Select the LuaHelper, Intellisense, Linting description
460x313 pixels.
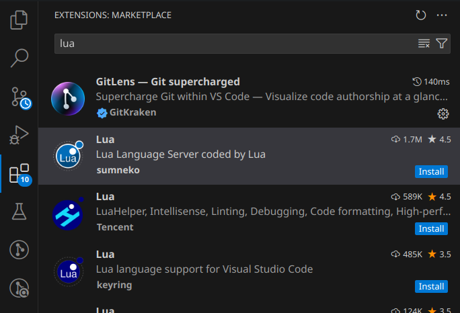pyautogui.click(x=273, y=212)
